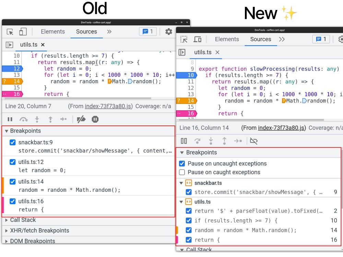The width and height of the screenshot is (343, 257).
Task: Click step into icon in New window
Action: point(211,141)
